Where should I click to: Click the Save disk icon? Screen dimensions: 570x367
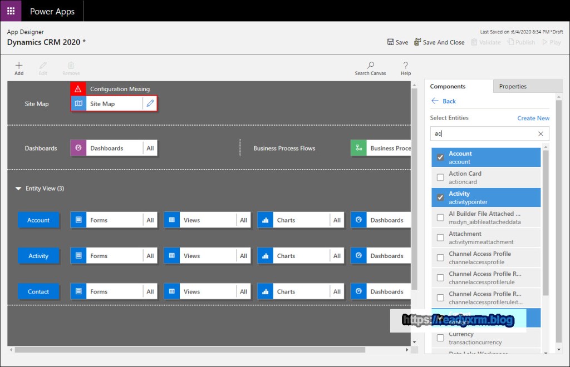(391, 42)
